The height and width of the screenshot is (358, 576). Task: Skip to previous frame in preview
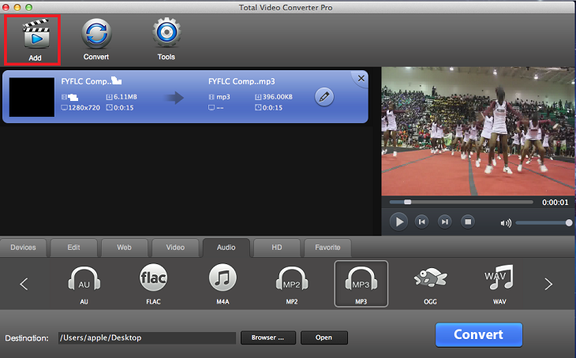421,222
